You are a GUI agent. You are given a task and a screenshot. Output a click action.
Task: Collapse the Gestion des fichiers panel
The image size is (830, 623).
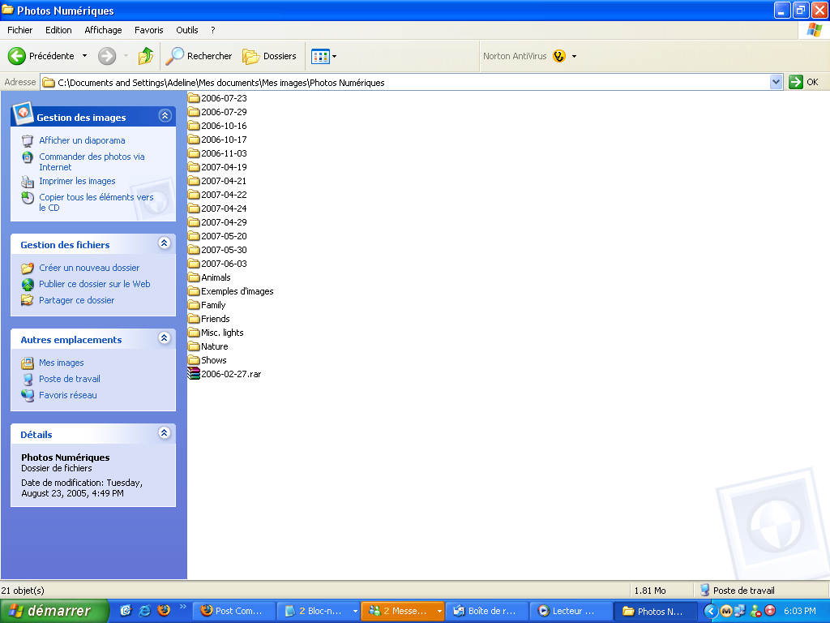tap(165, 243)
